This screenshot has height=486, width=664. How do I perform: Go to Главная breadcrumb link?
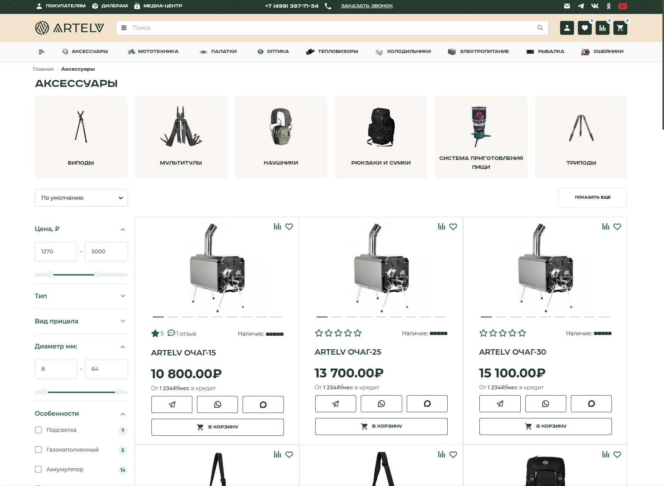pos(43,69)
